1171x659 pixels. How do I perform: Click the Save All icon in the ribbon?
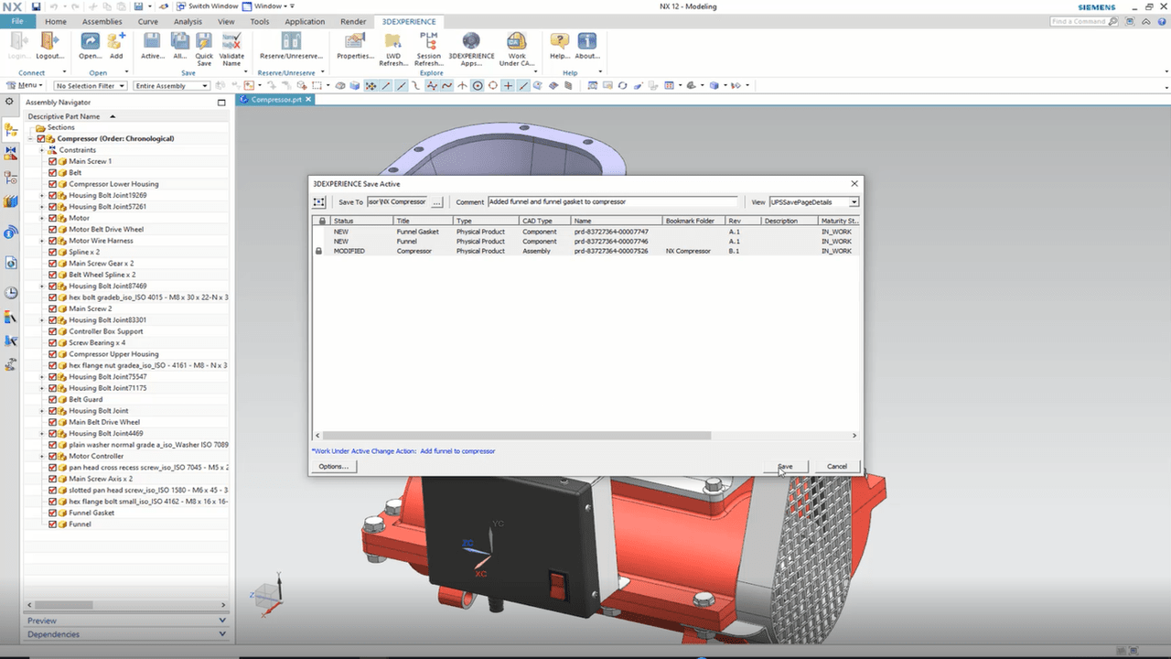(x=179, y=42)
